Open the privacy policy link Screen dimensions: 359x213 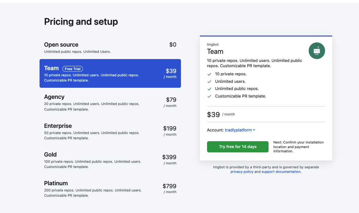click(x=242, y=171)
